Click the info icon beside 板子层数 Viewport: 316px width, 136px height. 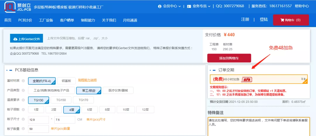click(x=23, y=110)
